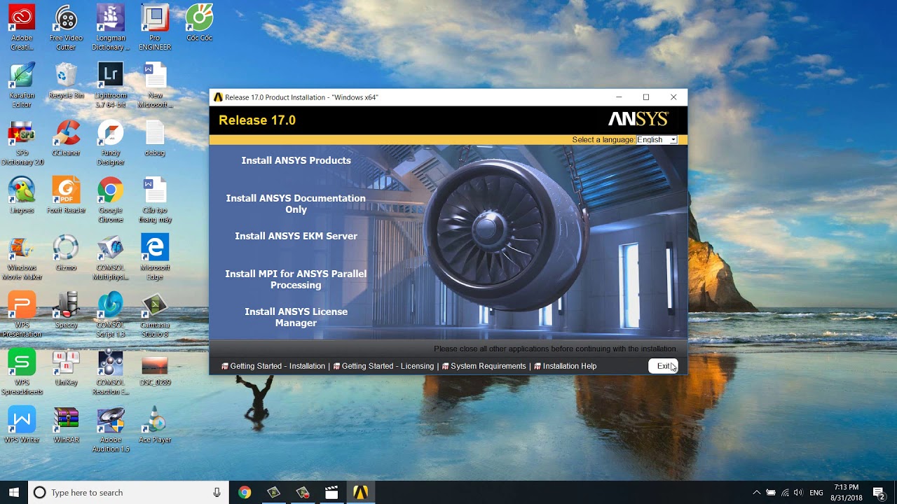
Task: Open the Action Center notifications icon
Action: (x=879, y=493)
